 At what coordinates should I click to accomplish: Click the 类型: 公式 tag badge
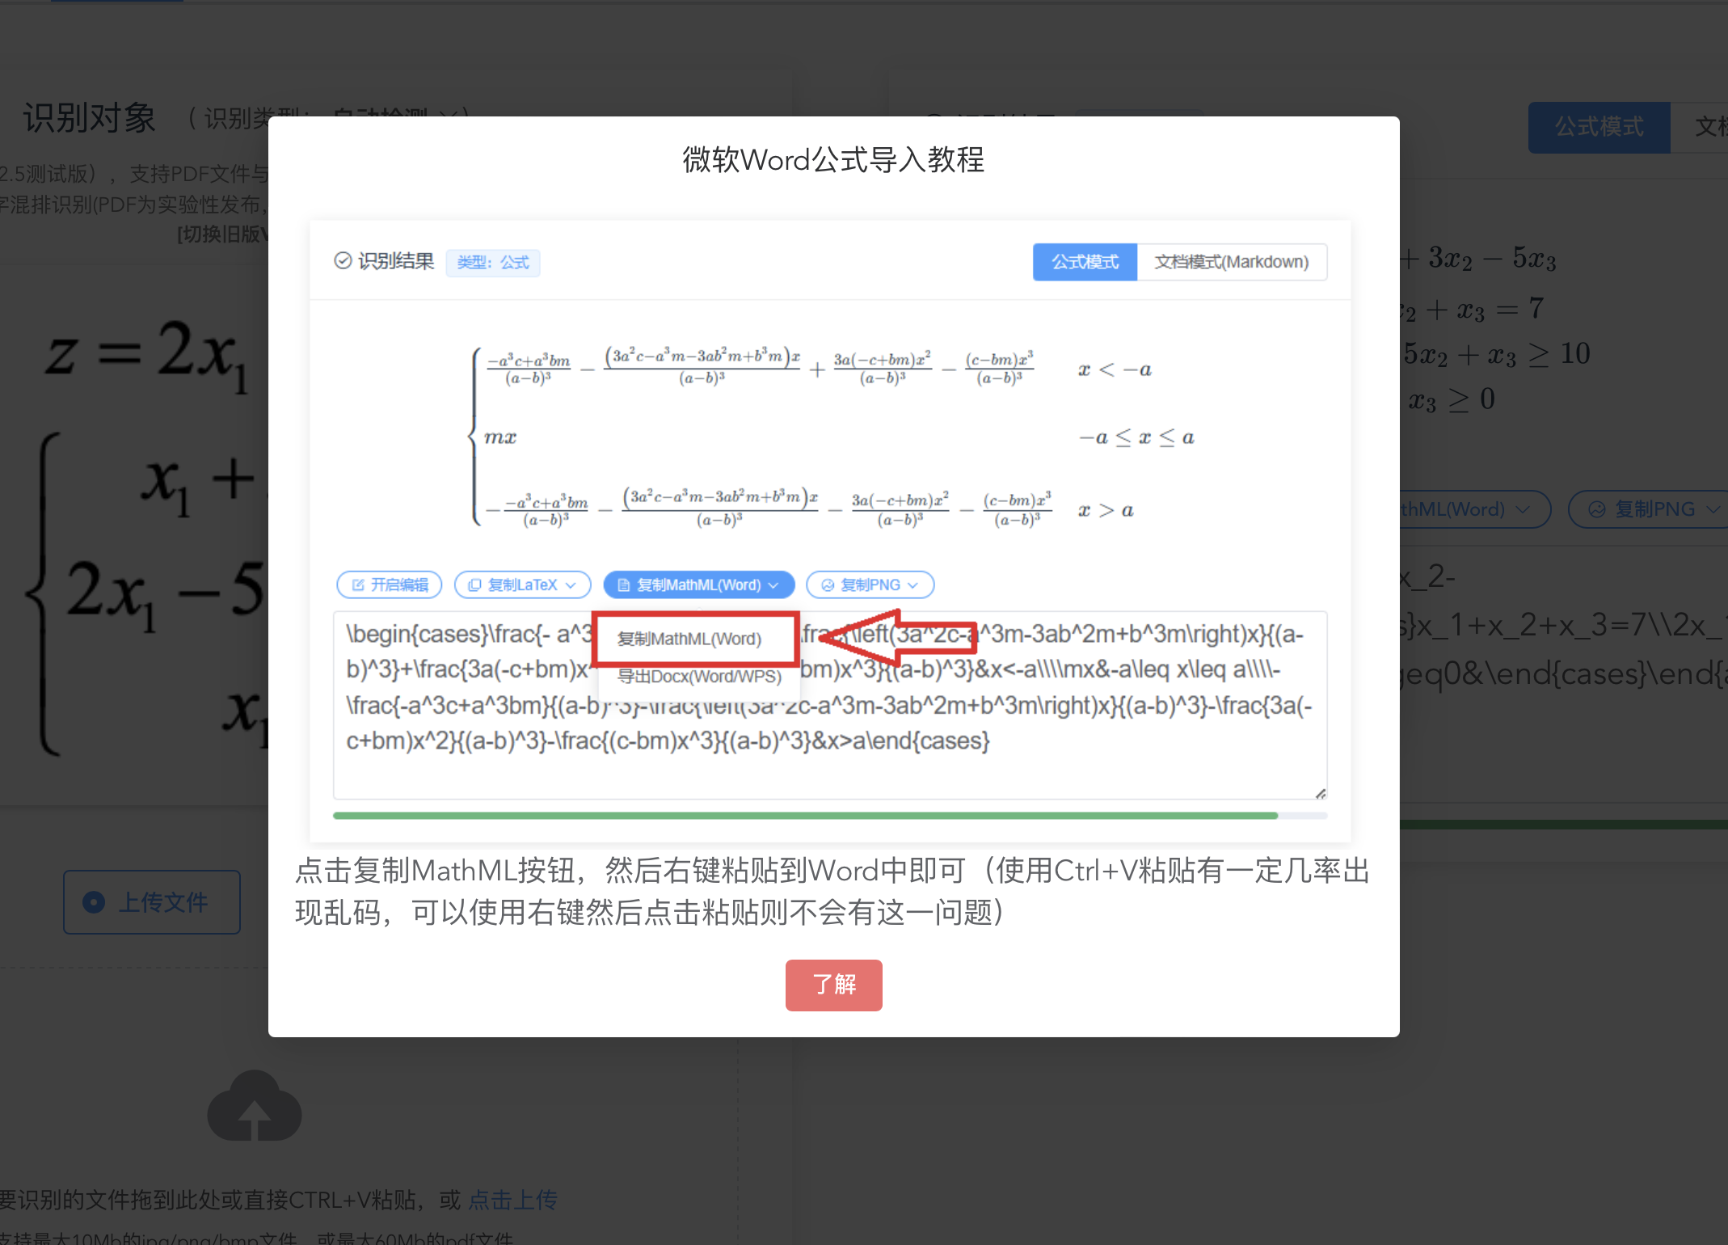(493, 262)
